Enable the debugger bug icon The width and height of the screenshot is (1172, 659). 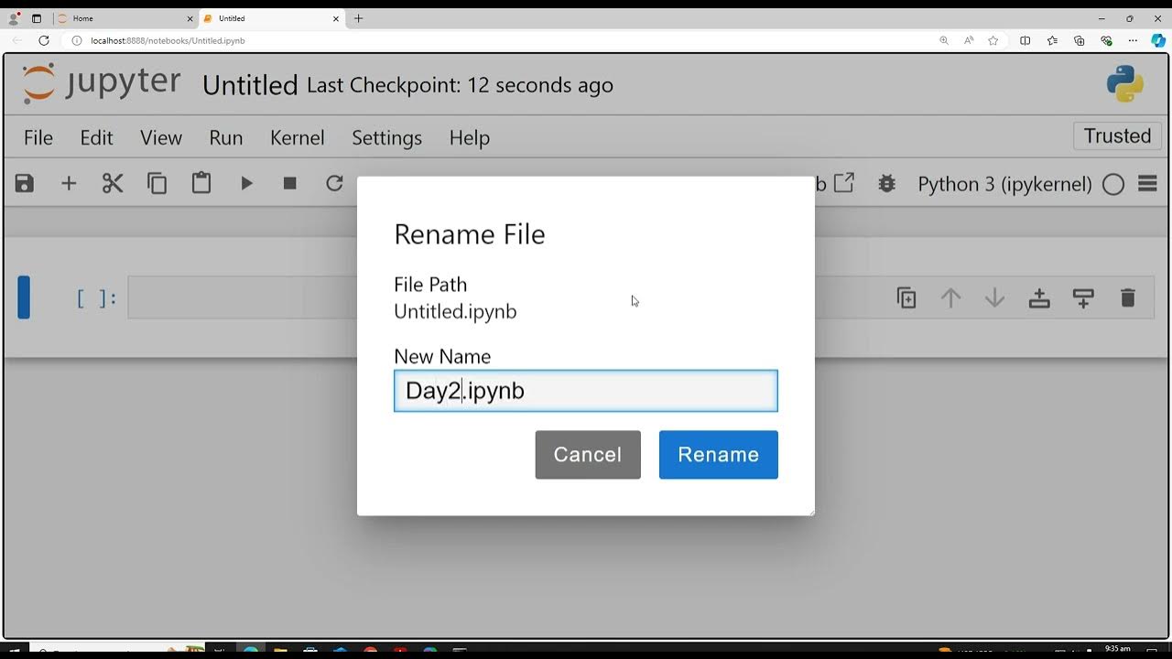(886, 184)
